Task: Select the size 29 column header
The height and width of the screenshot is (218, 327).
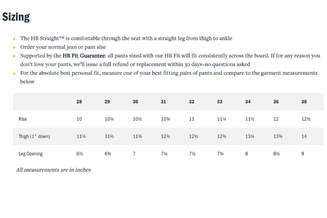Action: 107,102
